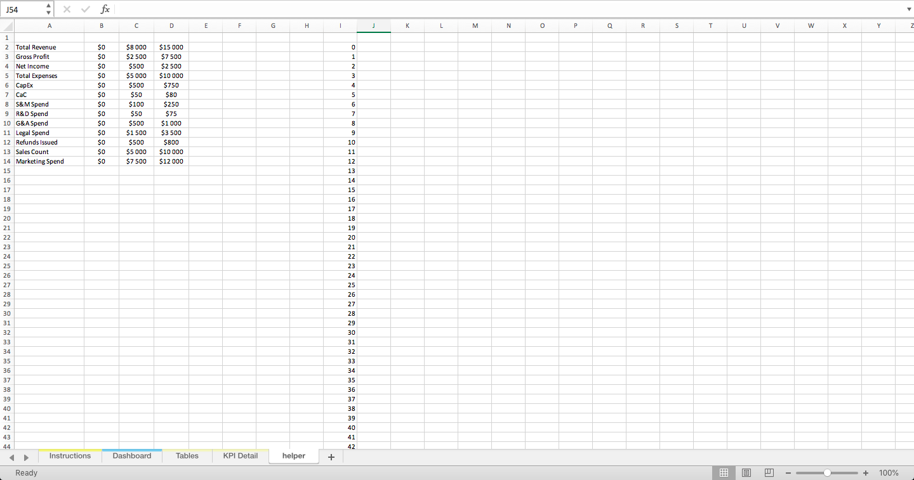Add a new sheet with the plus button
This screenshot has height=480, width=914.
pyautogui.click(x=331, y=456)
